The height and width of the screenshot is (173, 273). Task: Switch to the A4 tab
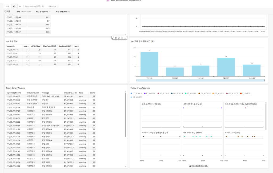[20, 6]
